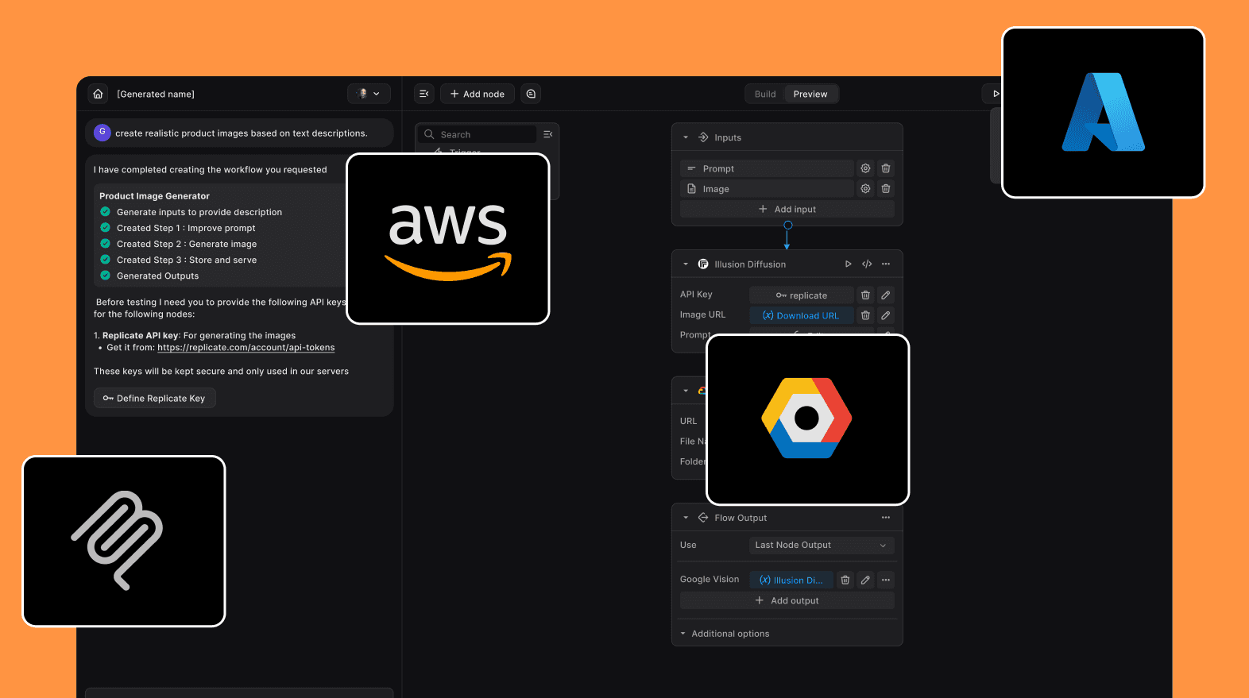Click the Inputs node arrow icon
Viewport: 1249px width, 698px height.
tap(703, 137)
